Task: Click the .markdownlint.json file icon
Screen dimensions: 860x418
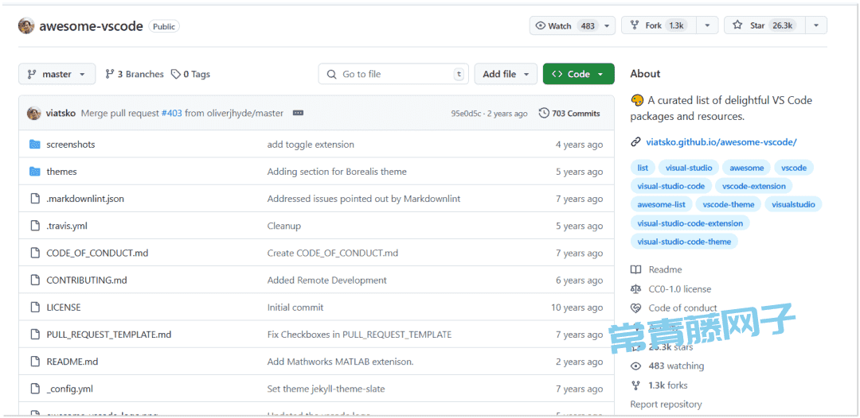Action: click(x=35, y=199)
